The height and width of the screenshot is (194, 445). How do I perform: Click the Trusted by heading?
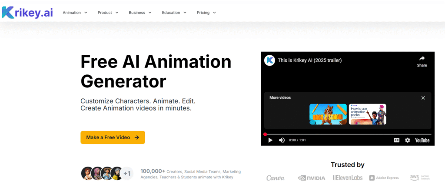click(347, 165)
